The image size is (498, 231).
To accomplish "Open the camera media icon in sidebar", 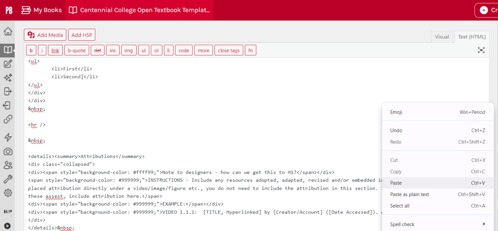I will pos(8,151).
